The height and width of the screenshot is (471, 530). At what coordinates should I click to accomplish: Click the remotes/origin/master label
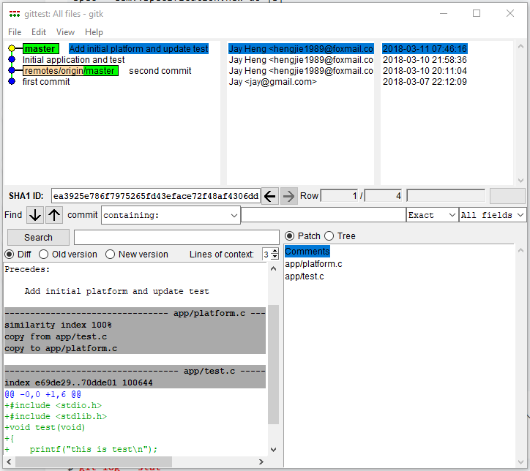[x=71, y=70]
